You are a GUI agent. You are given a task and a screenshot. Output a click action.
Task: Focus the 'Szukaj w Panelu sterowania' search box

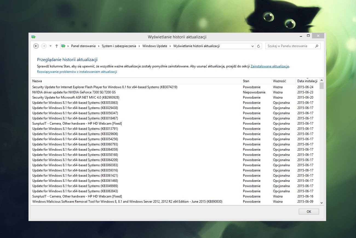point(293,46)
